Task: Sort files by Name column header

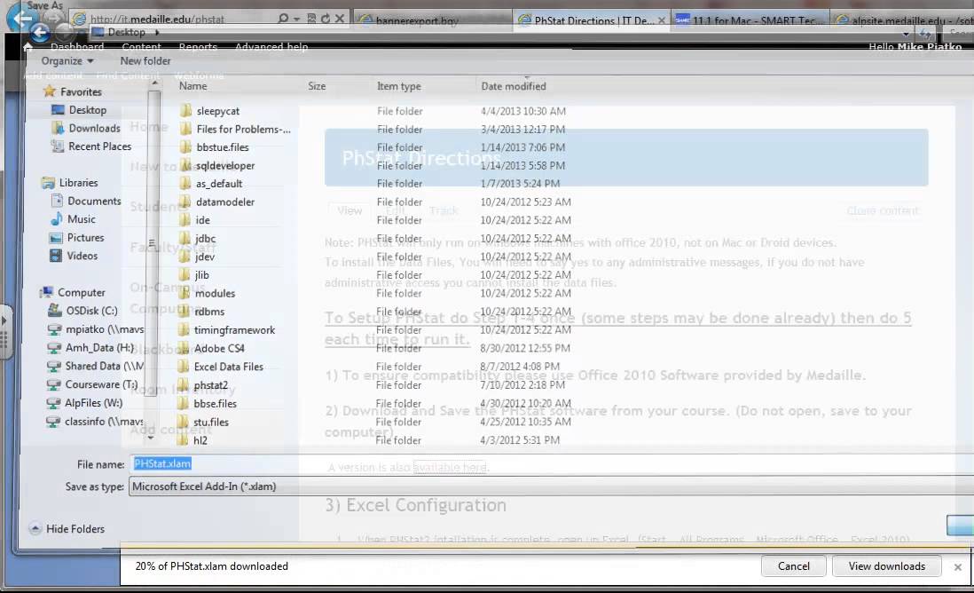Action: coord(193,86)
